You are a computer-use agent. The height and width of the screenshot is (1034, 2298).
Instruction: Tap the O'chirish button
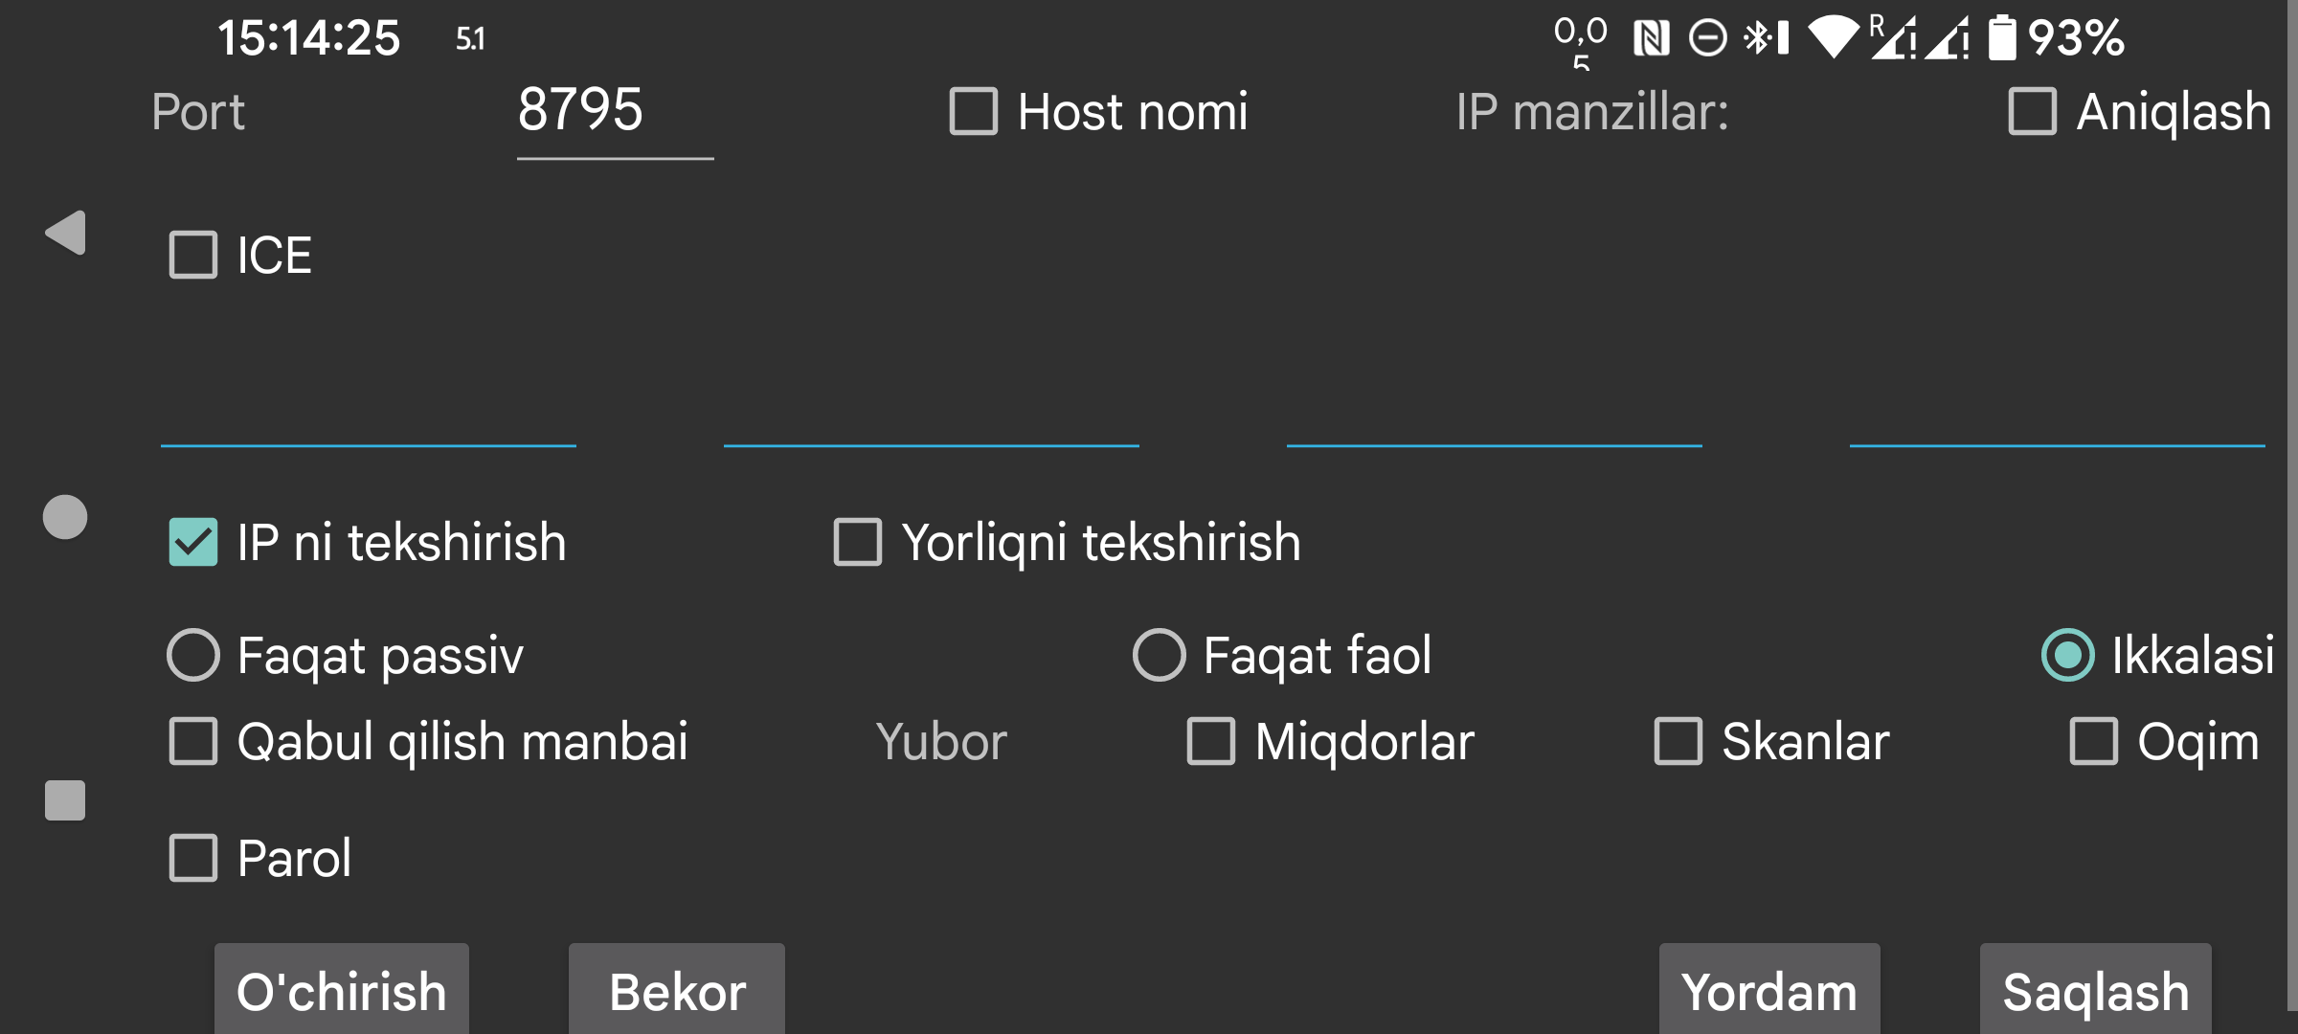pos(341,991)
